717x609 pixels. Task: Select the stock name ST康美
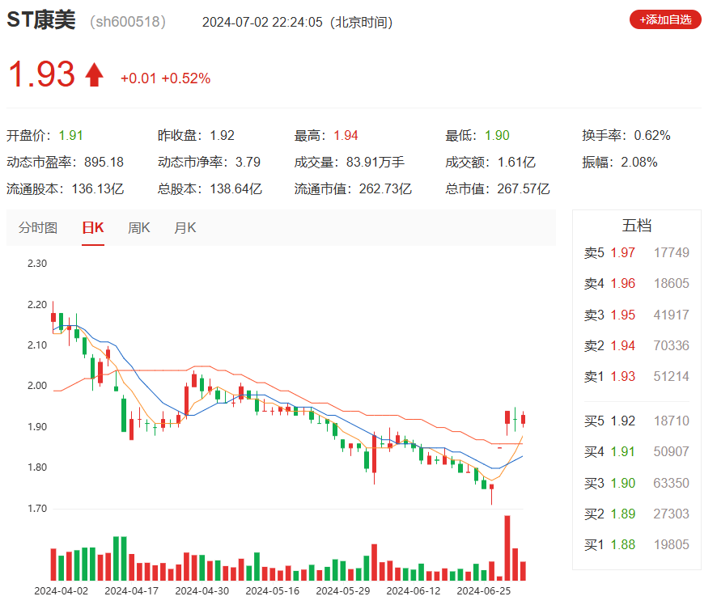click(41, 20)
